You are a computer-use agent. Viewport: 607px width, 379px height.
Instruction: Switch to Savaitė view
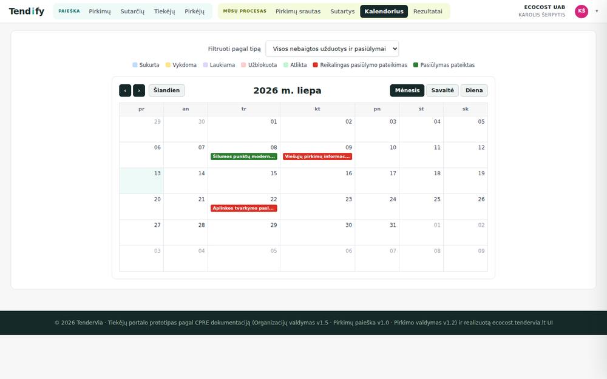pos(443,90)
